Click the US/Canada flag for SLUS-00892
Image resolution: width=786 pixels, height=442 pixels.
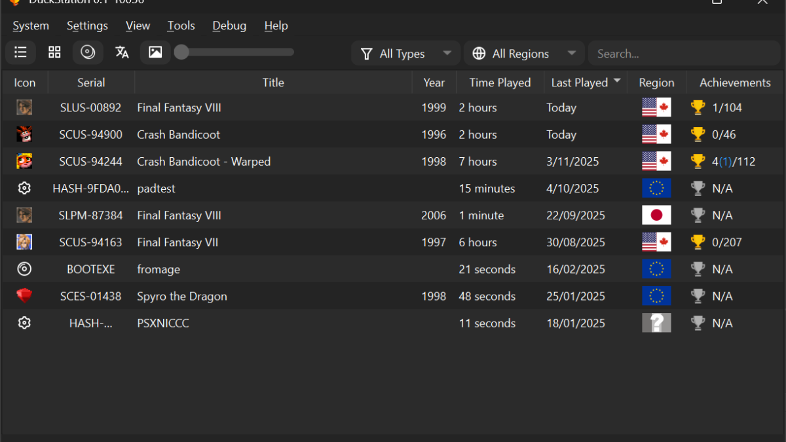coord(656,107)
